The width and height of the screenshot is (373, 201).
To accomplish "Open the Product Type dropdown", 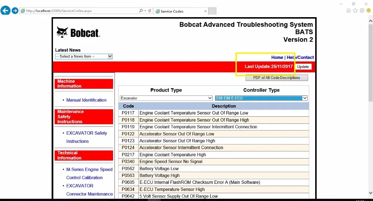I will 166,98.
